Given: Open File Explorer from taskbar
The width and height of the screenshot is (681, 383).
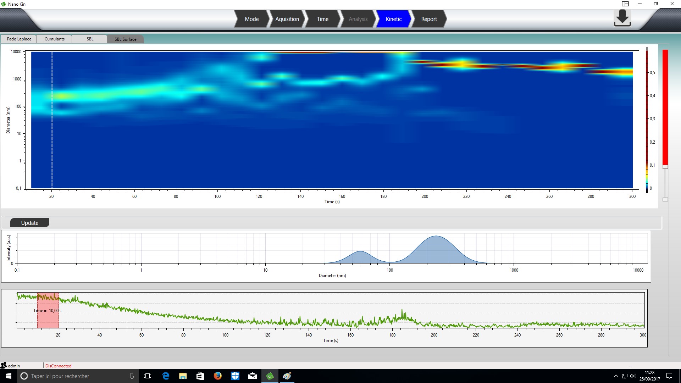Looking at the screenshot, I should point(183,376).
